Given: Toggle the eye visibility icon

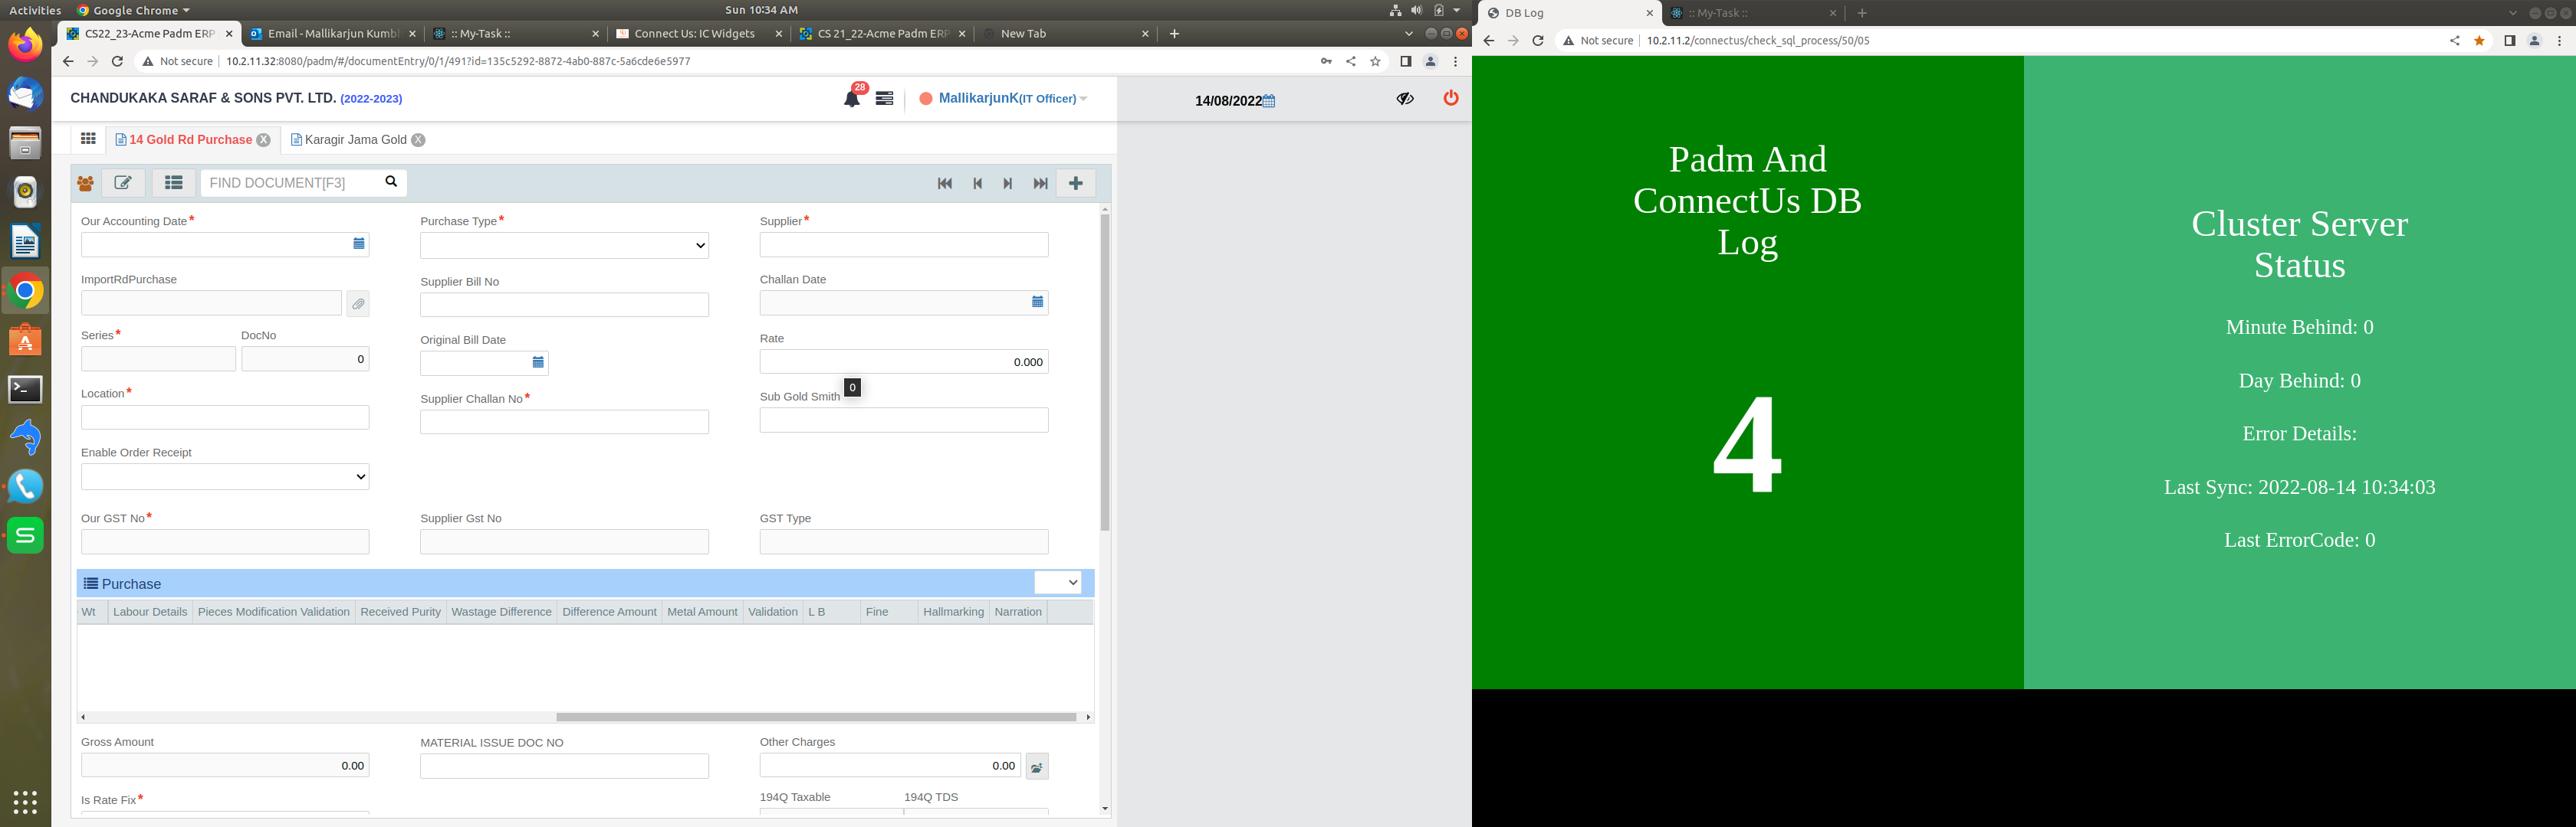Looking at the screenshot, I should coord(1405,99).
